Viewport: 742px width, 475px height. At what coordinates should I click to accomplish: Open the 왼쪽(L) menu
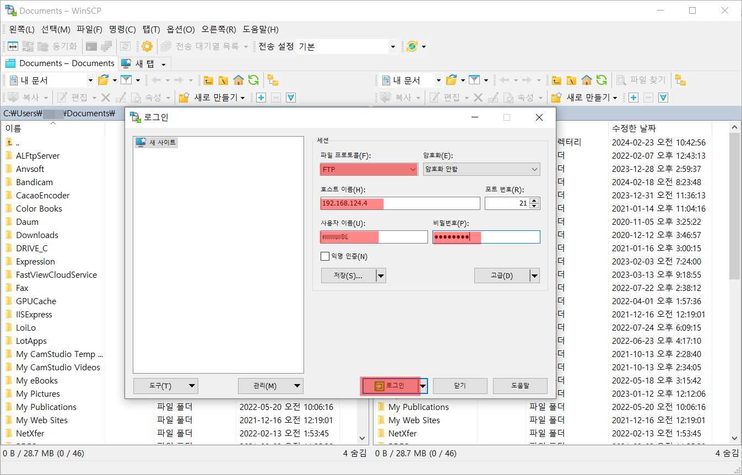pos(21,29)
